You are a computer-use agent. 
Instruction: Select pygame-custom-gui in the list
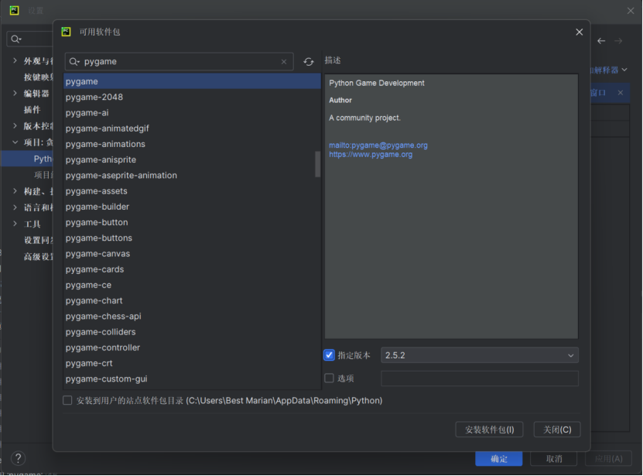pyautogui.click(x=192, y=378)
